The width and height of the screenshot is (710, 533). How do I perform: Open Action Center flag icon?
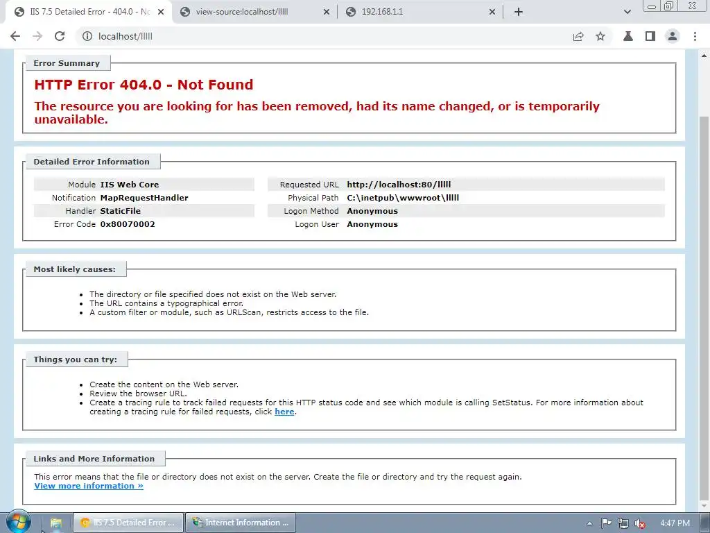coord(606,523)
